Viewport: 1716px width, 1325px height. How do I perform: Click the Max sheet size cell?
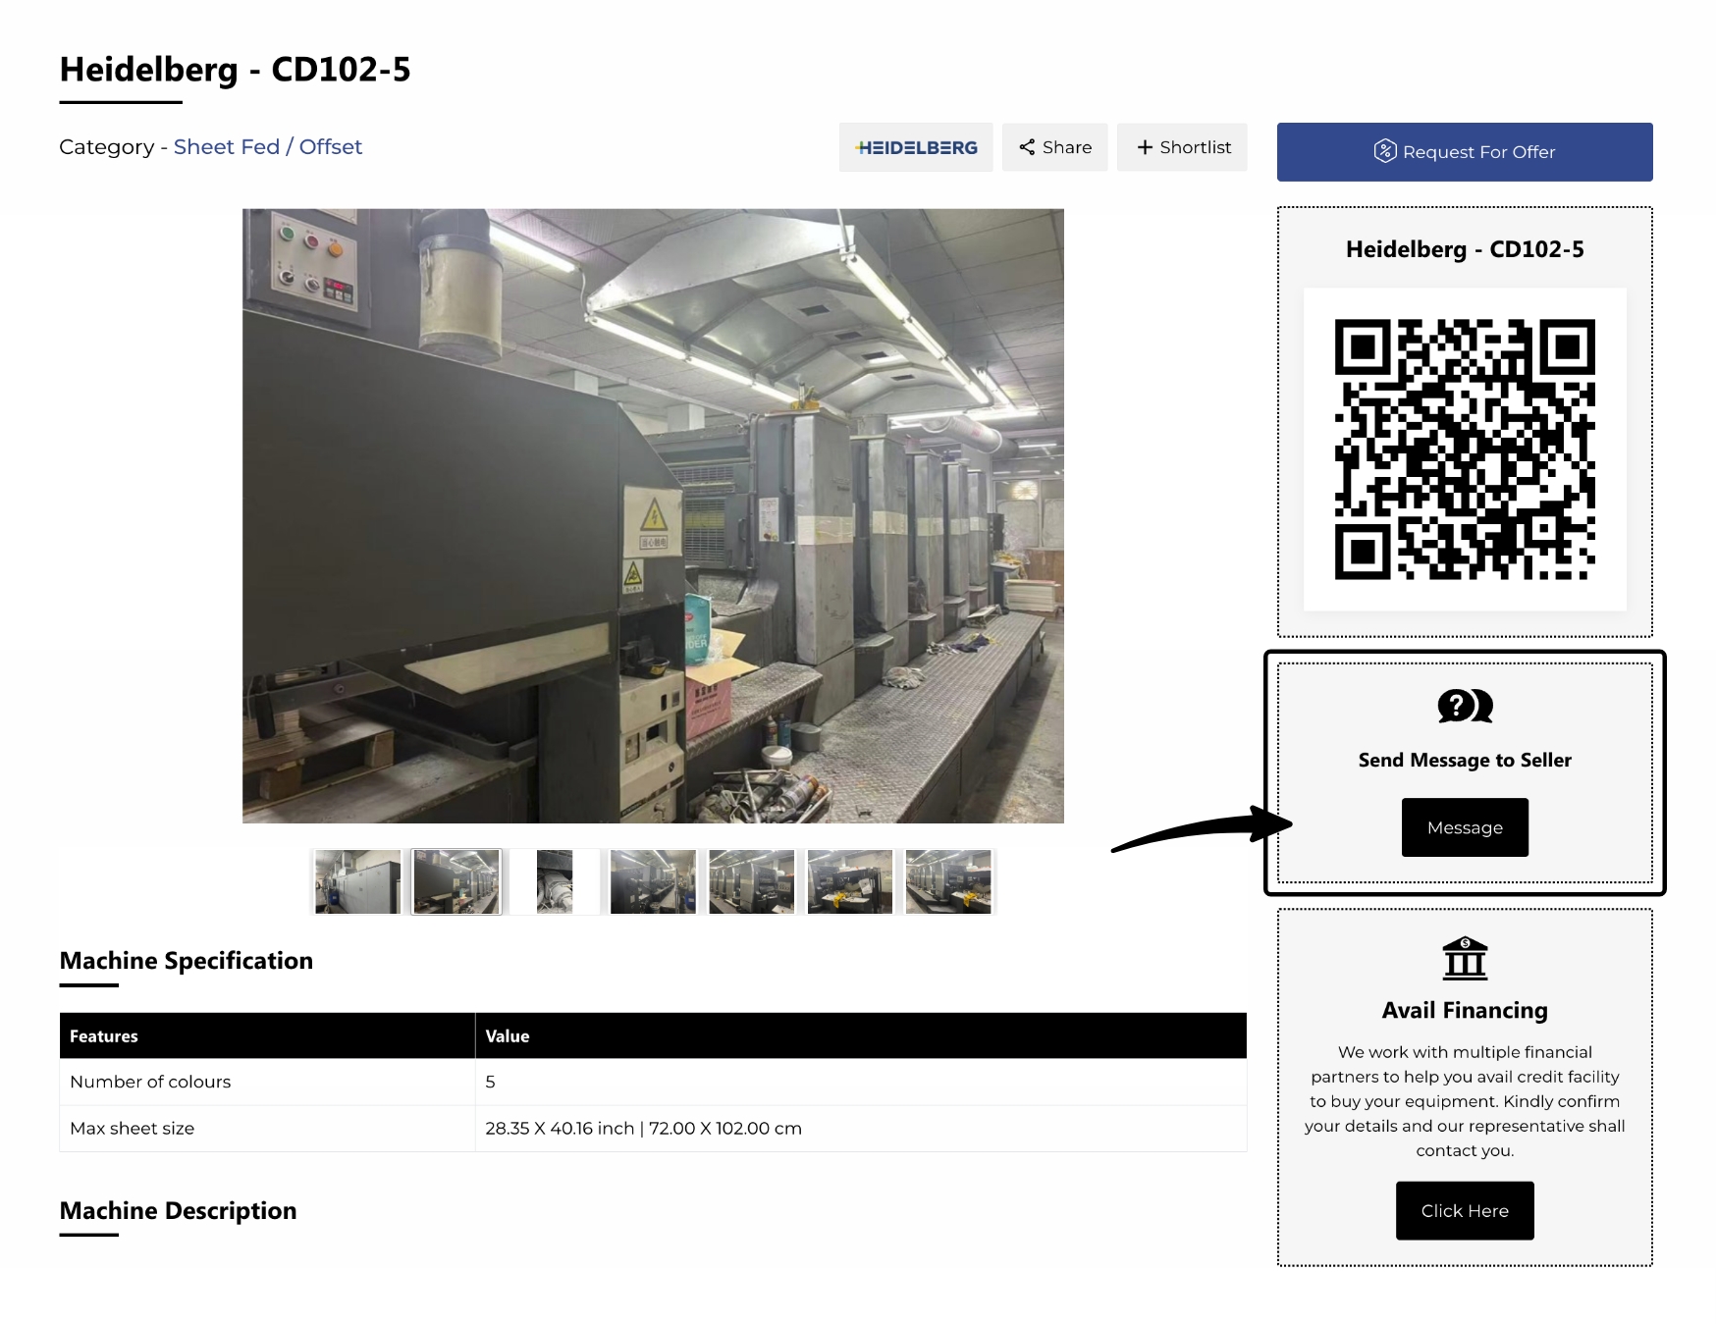(267, 1129)
